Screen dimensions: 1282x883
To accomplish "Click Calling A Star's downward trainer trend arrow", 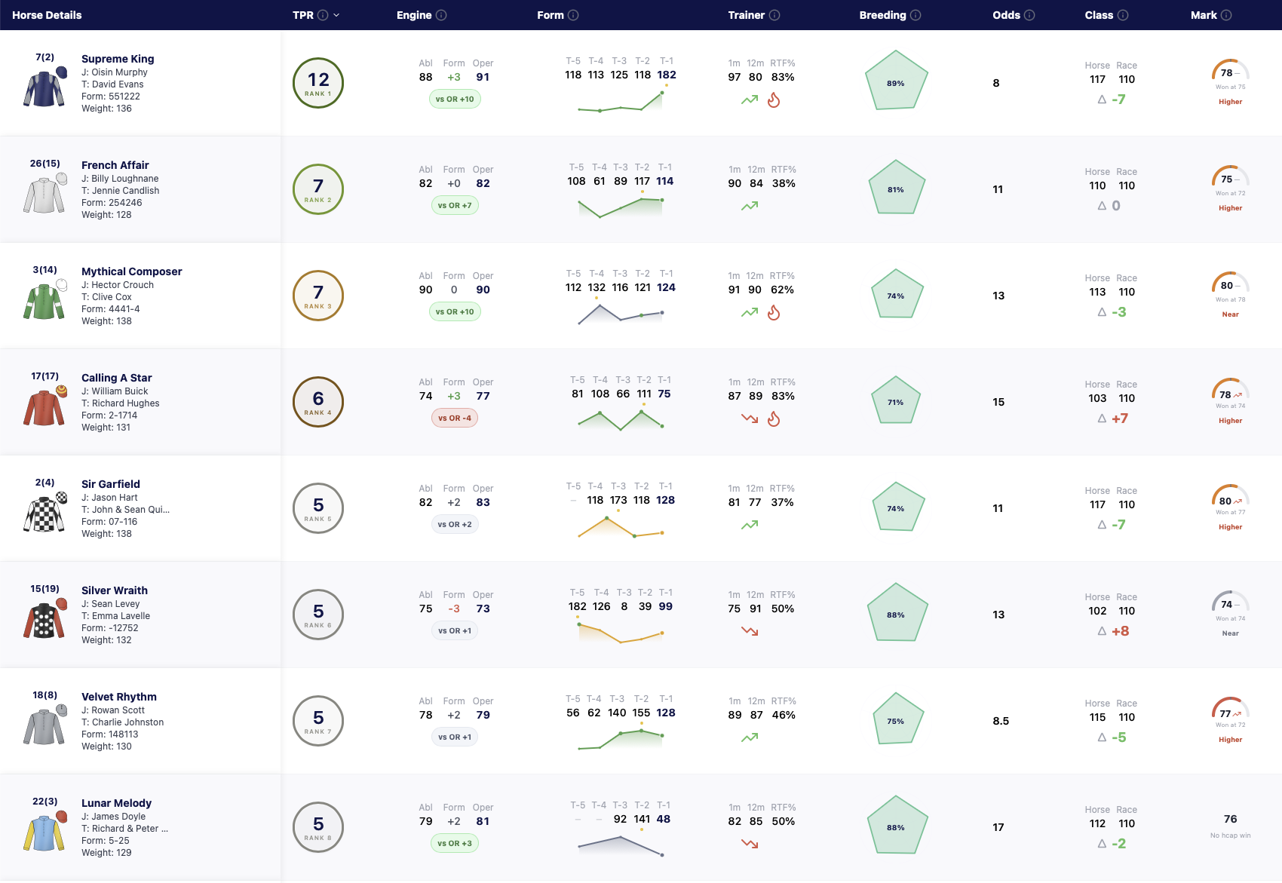I will coord(750,419).
